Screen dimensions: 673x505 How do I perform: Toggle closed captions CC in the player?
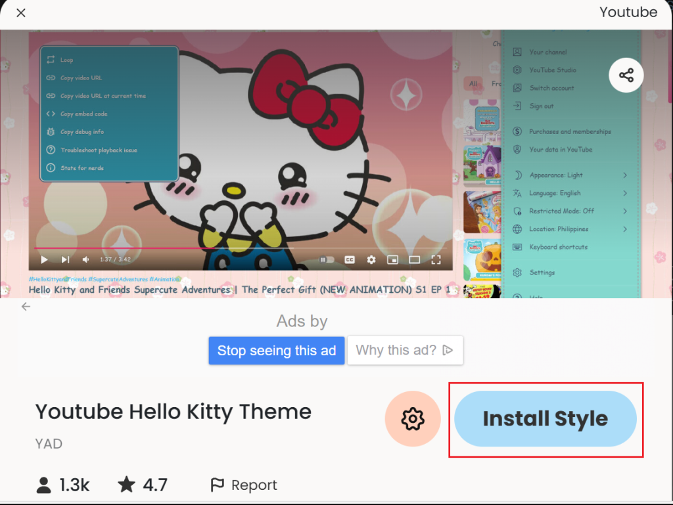coord(350,260)
